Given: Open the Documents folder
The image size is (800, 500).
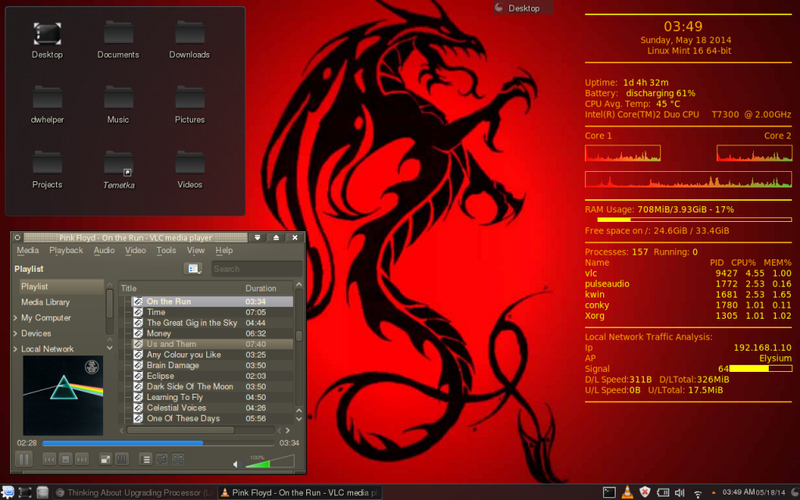Looking at the screenshot, I should [119, 41].
